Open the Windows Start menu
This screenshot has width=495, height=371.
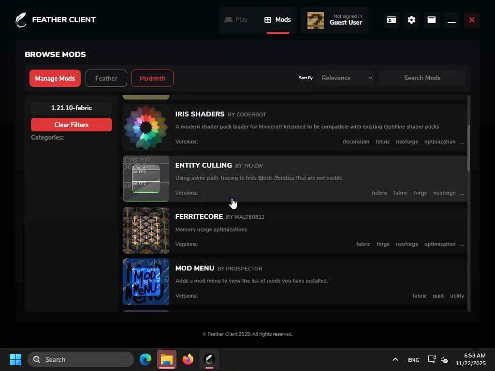click(15, 359)
